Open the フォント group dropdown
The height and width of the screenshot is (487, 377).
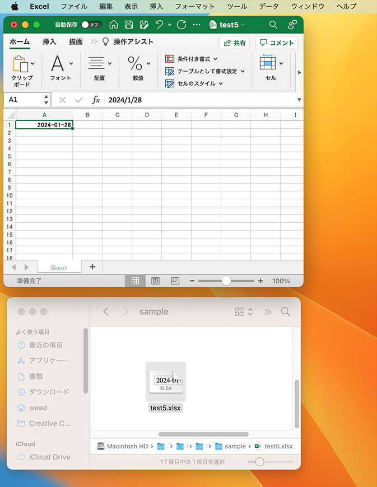(61, 68)
